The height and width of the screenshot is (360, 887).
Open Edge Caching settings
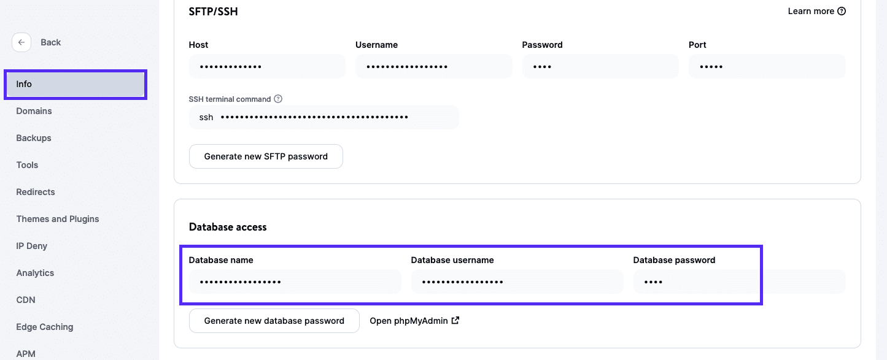click(44, 327)
